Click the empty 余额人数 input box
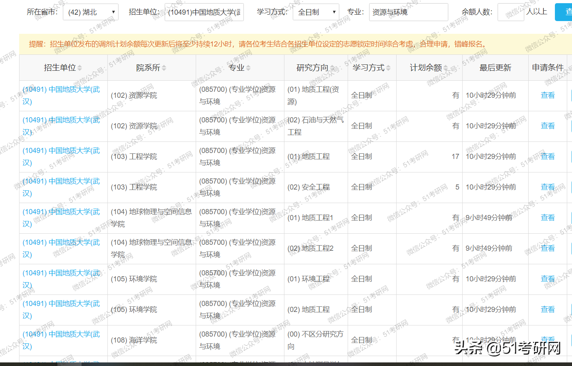Screen dimensions: 572x366 tap(511, 12)
